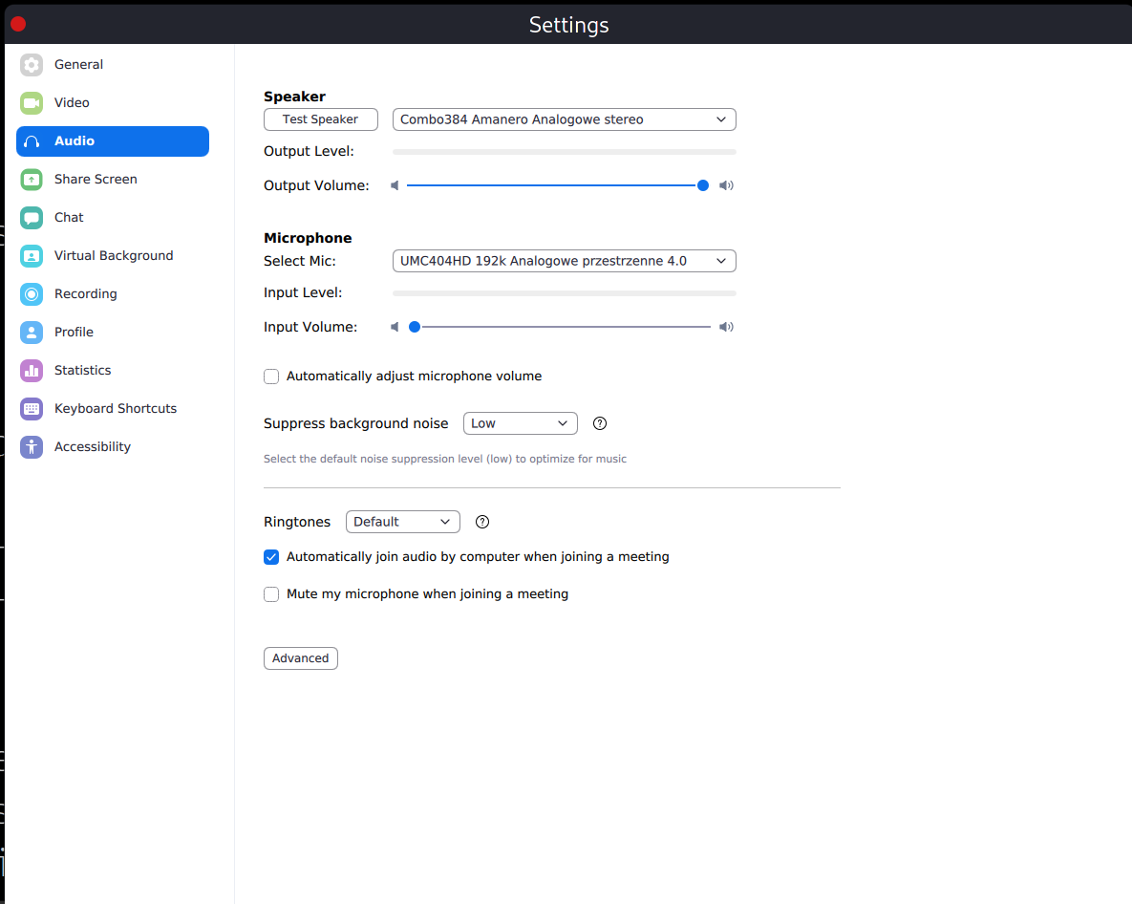
Task: Open Suppress background noise level dropdown
Action: (x=520, y=423)
